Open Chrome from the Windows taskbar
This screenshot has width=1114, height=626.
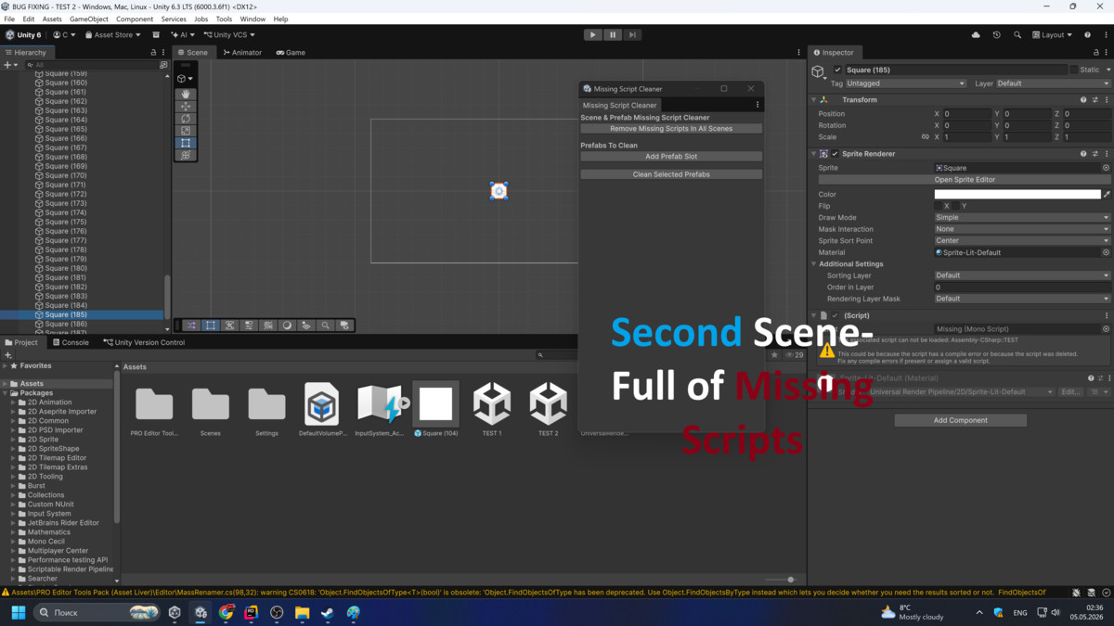point(227,613)
